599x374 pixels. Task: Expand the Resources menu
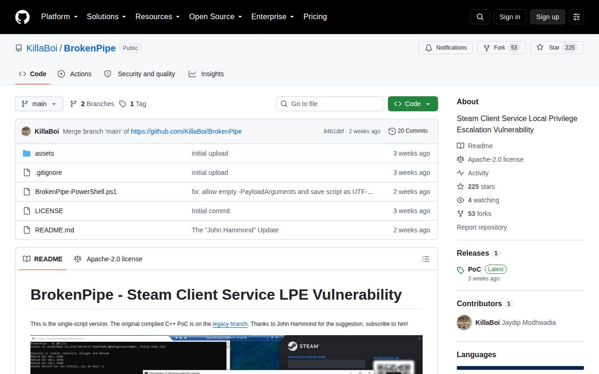[x=158, y=17]
